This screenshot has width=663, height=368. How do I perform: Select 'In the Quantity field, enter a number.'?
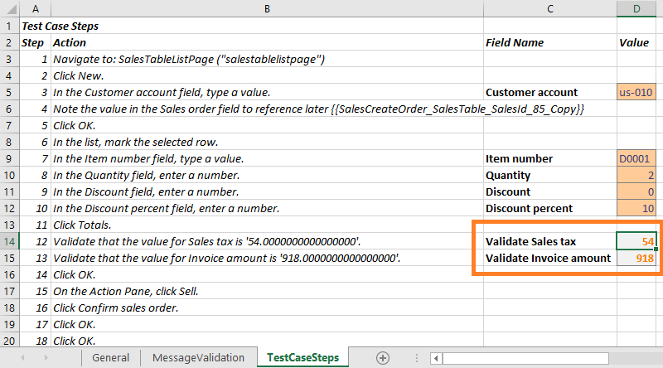click(x=267, y=175)
